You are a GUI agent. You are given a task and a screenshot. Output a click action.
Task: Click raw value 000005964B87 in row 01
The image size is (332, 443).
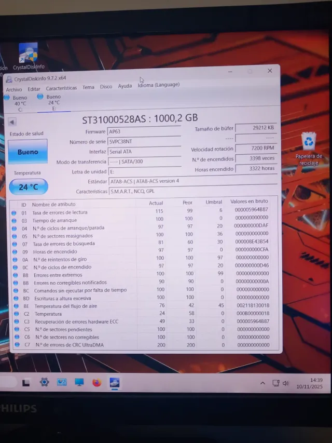click(x=251, y=210)
